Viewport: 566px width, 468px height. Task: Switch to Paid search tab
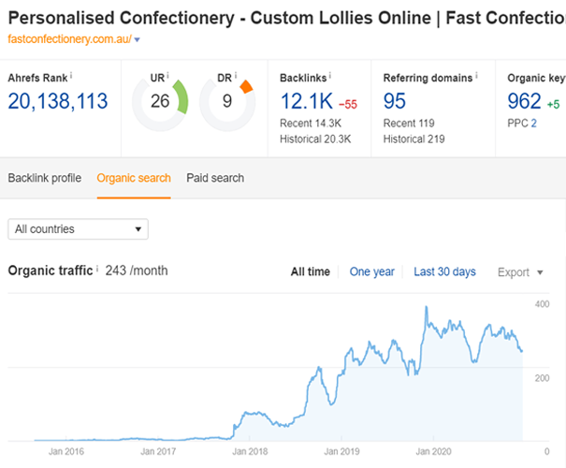point(215,178)
